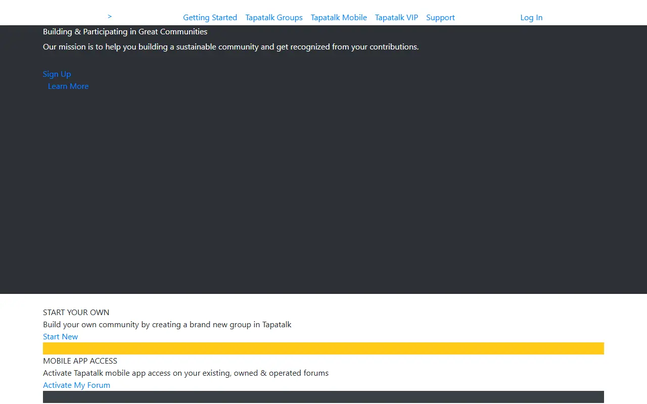Click Start New community link
The image size is (647, 404).
(x=60, y=337)
